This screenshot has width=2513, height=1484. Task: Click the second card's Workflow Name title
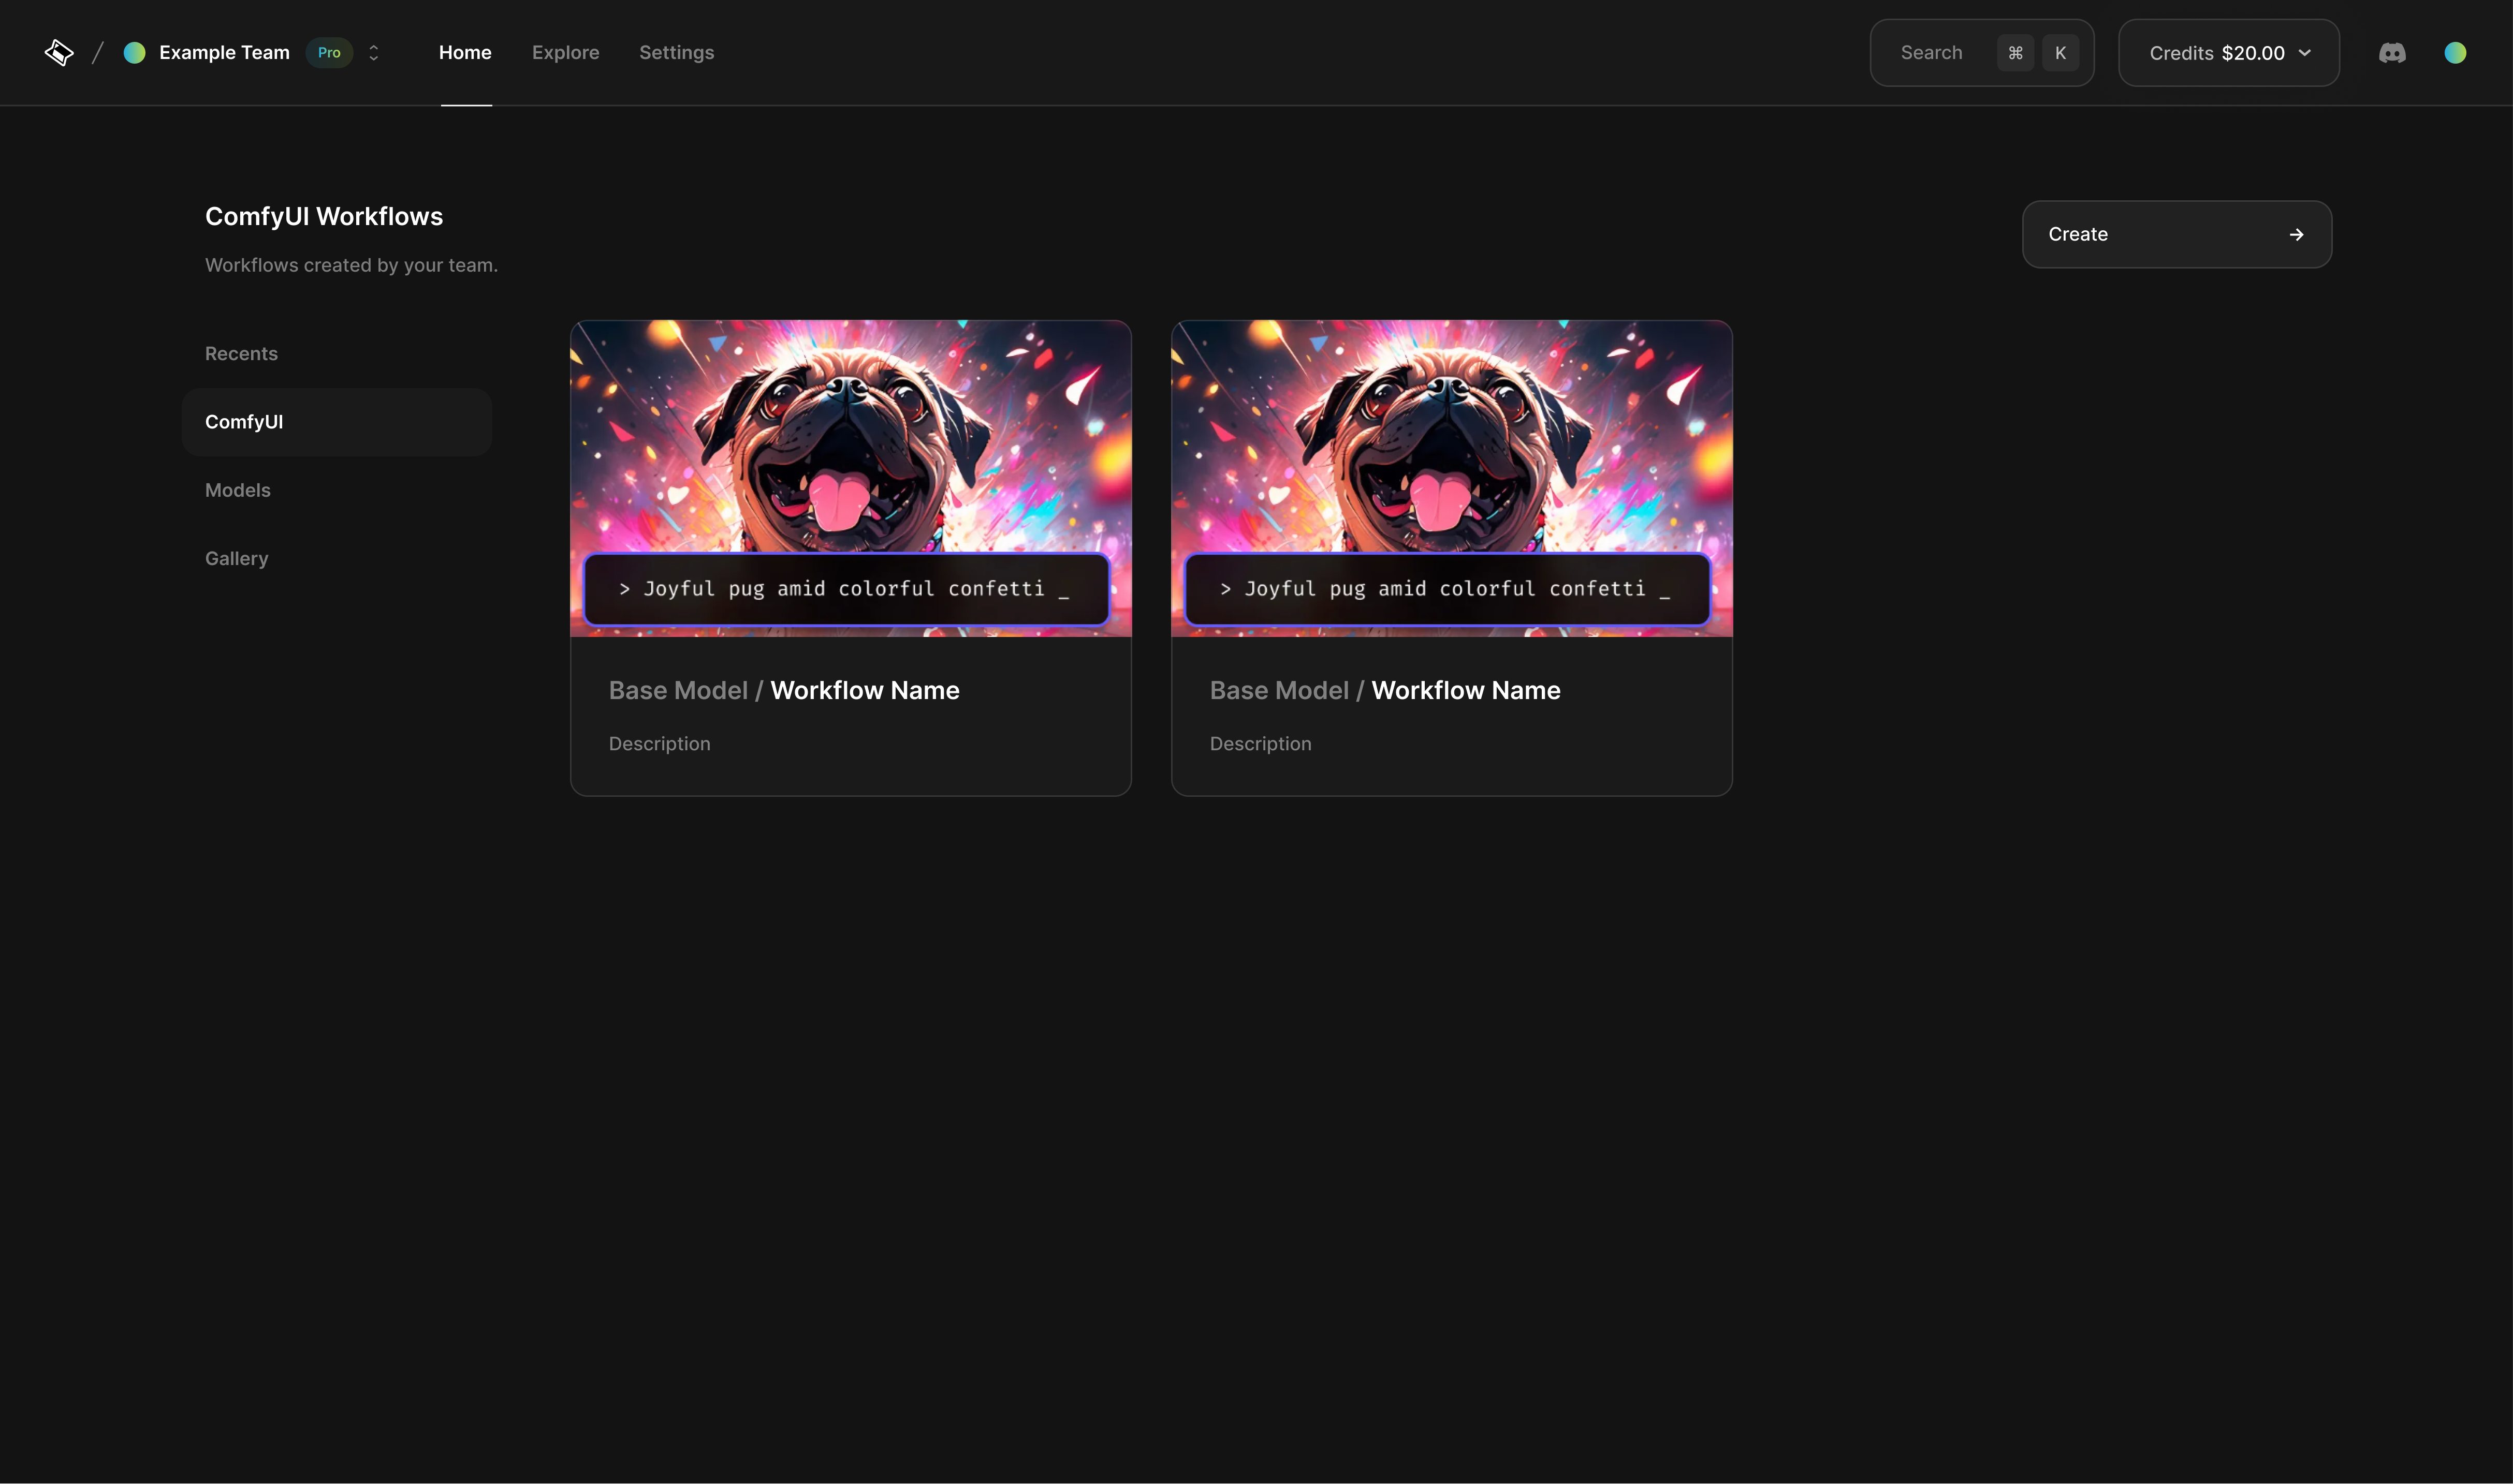[x=1466, y=691]
